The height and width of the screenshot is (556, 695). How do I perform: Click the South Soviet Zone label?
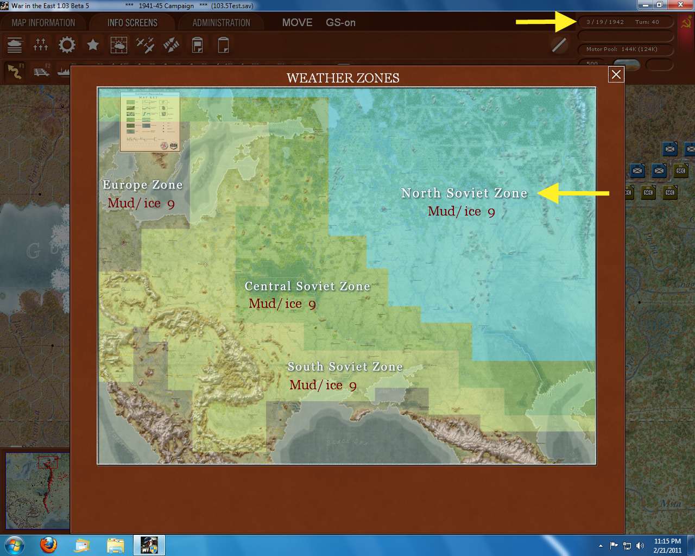345,367
